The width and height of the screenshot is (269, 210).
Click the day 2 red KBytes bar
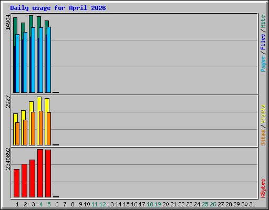point(24,181)
